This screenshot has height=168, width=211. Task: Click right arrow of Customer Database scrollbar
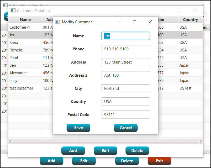pos(201,141)
